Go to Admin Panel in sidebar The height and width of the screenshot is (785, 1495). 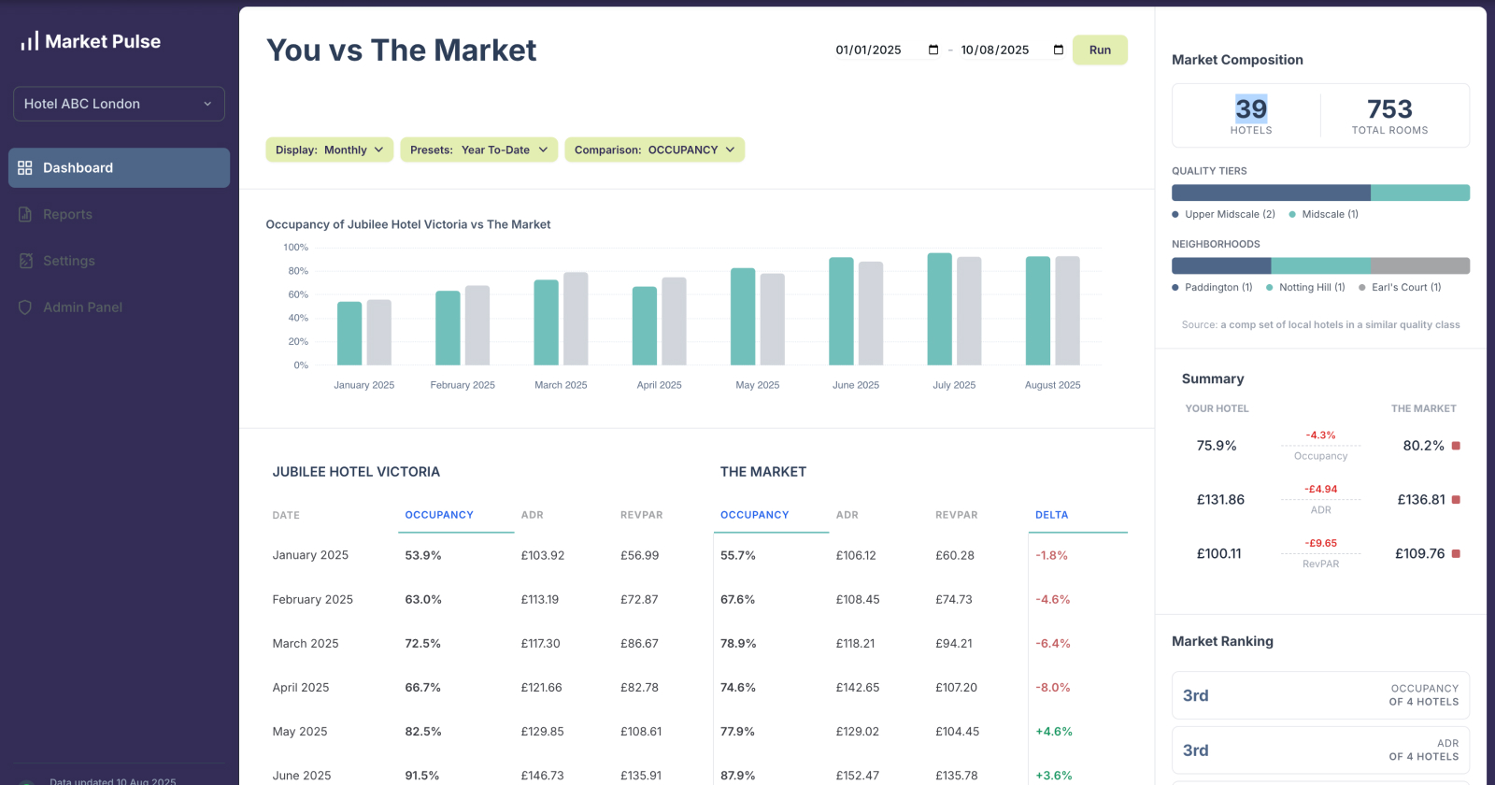pyautogui.click(x=82, y=307)
